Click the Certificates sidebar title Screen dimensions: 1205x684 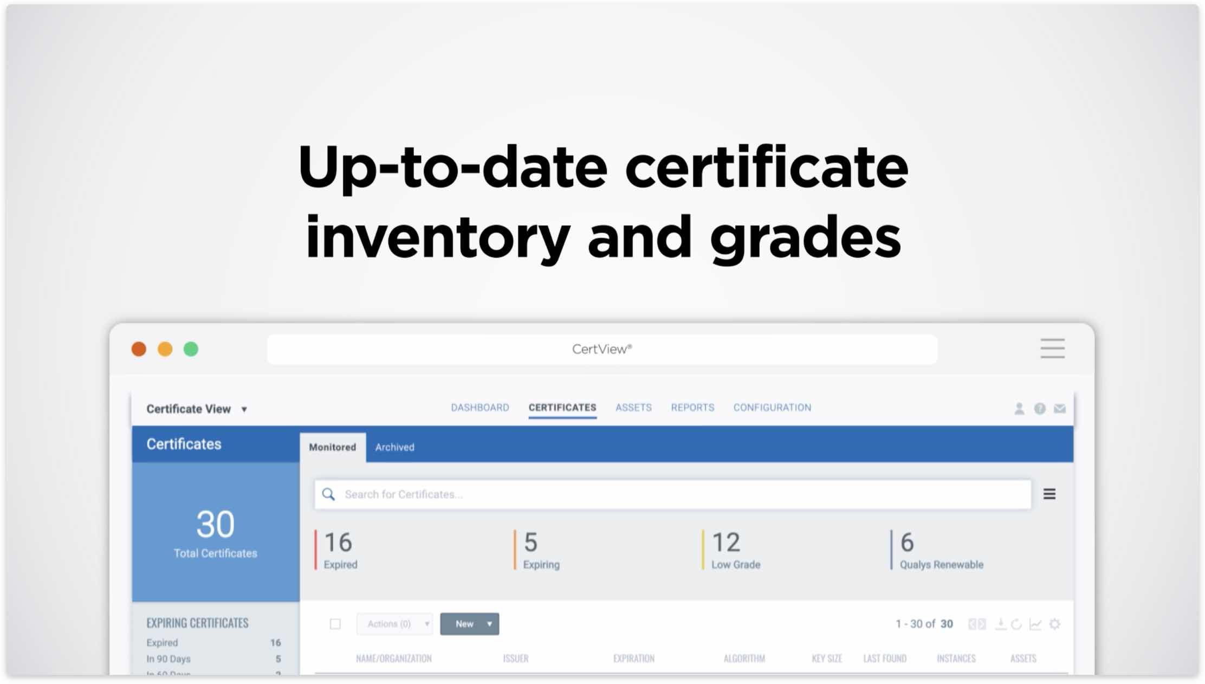point(184,444)
